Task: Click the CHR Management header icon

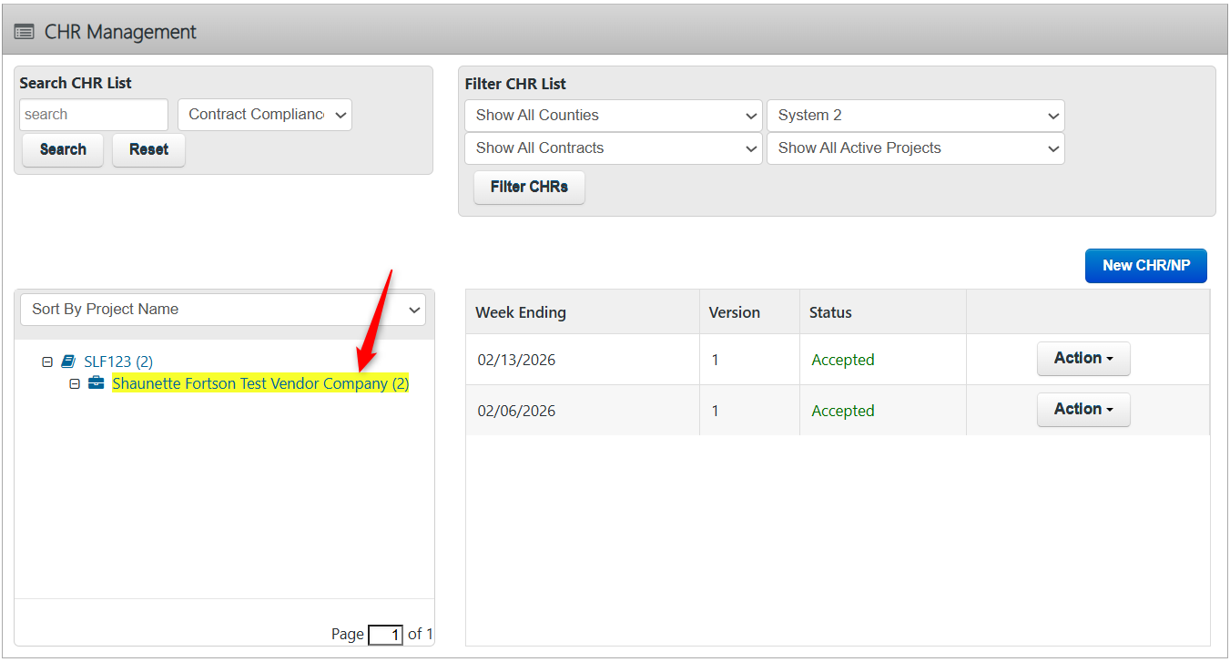Action: 24,29
